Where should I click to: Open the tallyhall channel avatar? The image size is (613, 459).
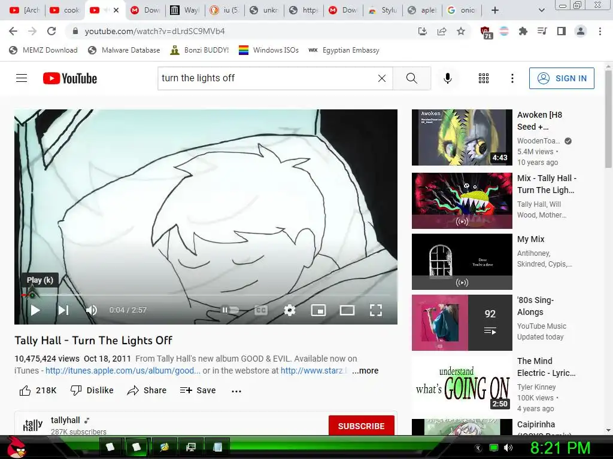pos(32,425)
